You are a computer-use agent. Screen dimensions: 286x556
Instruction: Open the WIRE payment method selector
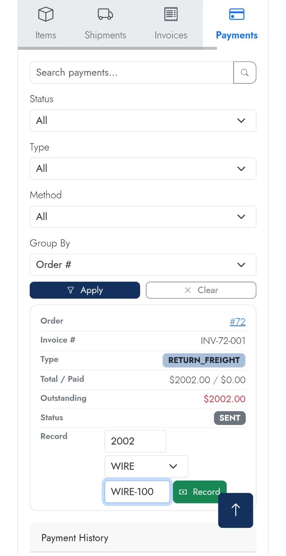coord(146,466)
